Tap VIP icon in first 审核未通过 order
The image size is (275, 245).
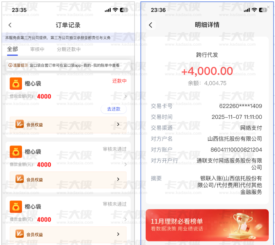click(x=20, y=179)
